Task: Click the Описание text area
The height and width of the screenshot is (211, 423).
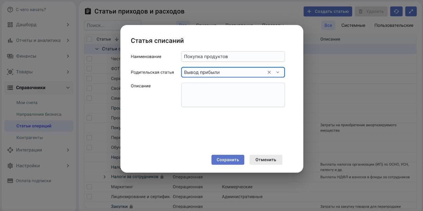Action: click(233, 95)
